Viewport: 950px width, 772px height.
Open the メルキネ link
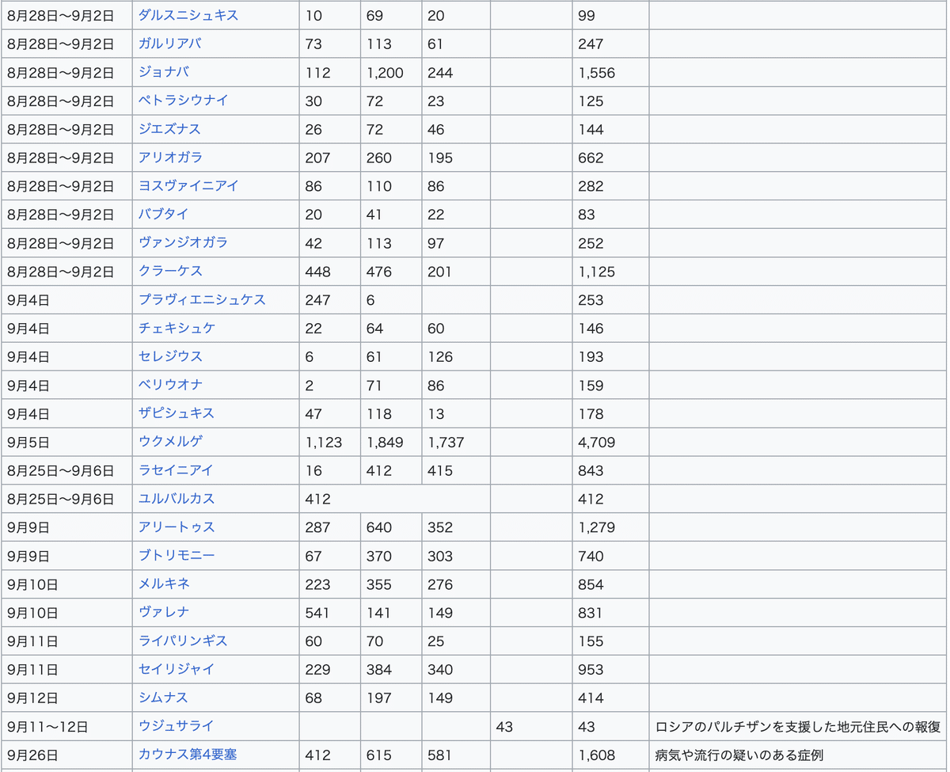(164, 584)
